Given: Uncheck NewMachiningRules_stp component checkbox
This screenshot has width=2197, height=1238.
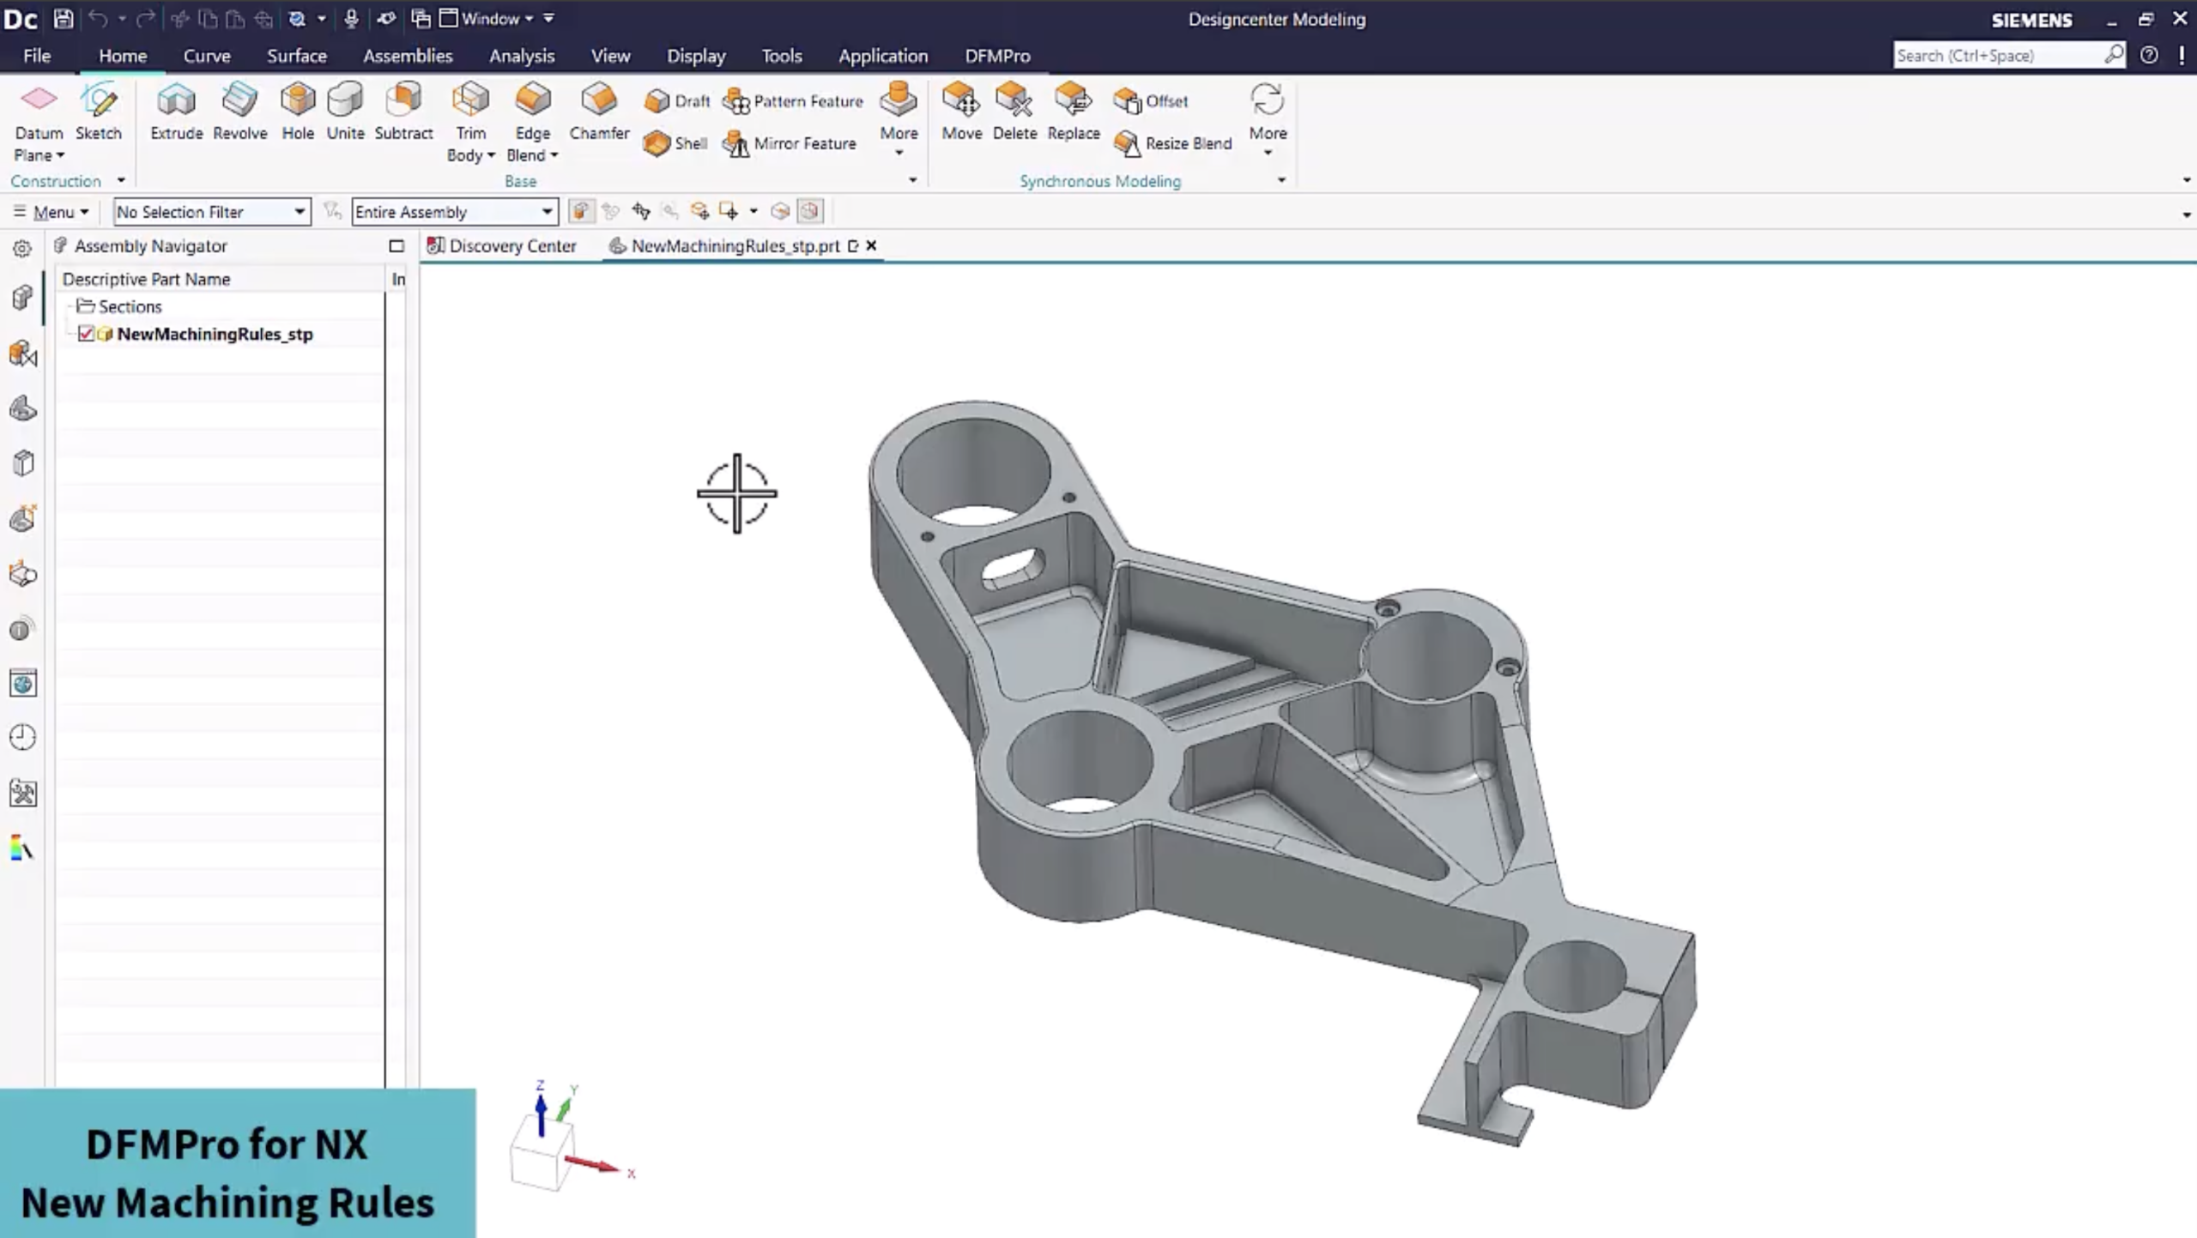Looking at the screenshot, I should [x=86, y=334].
